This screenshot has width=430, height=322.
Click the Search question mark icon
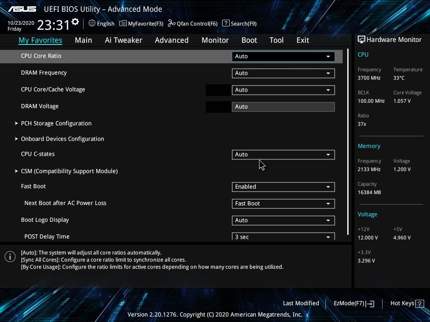[225, 23]
